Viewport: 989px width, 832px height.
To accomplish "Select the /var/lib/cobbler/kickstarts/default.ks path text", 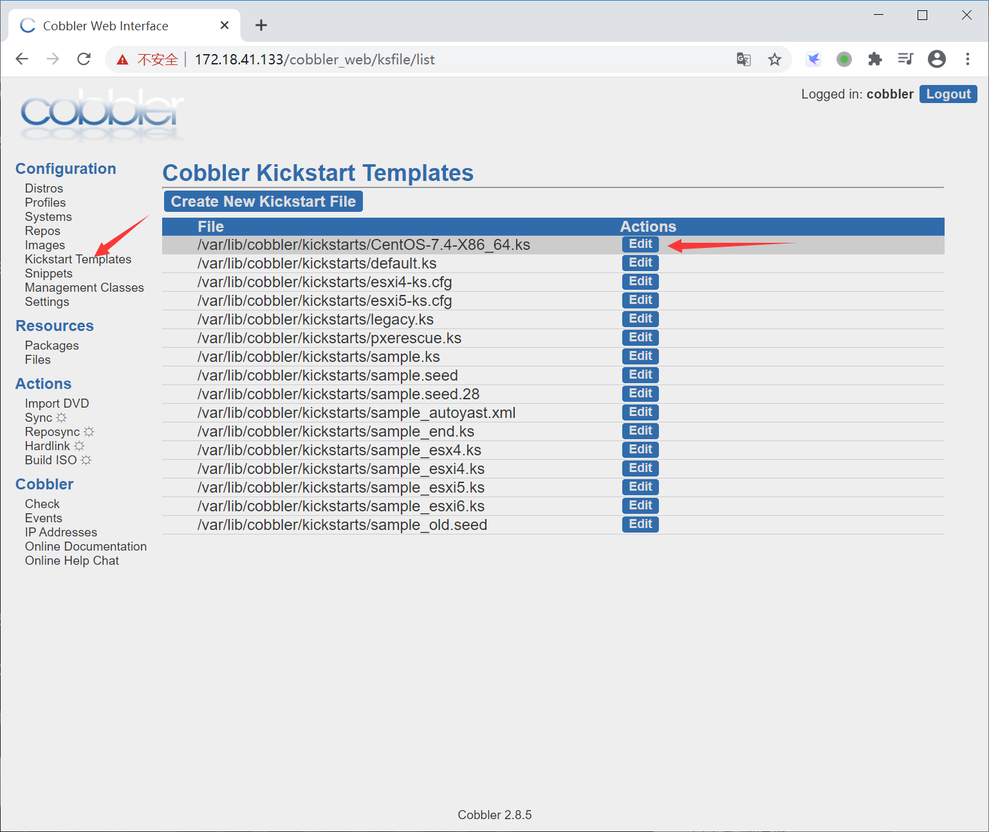I will coord(317,263).
